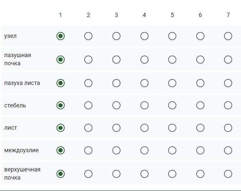241x191 pixels.
Task: Mark стебель as option 5
Action: click(172, 105)
